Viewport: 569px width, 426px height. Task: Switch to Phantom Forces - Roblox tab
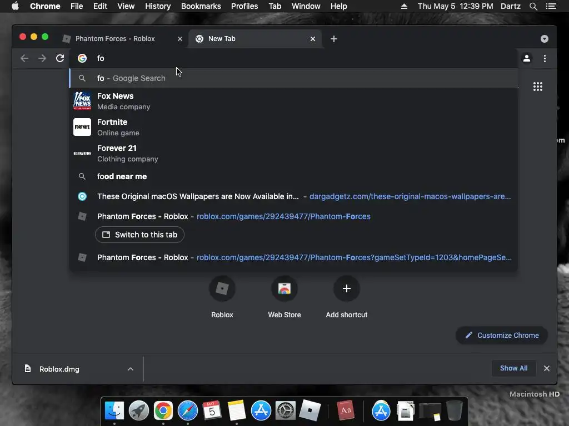115,39
